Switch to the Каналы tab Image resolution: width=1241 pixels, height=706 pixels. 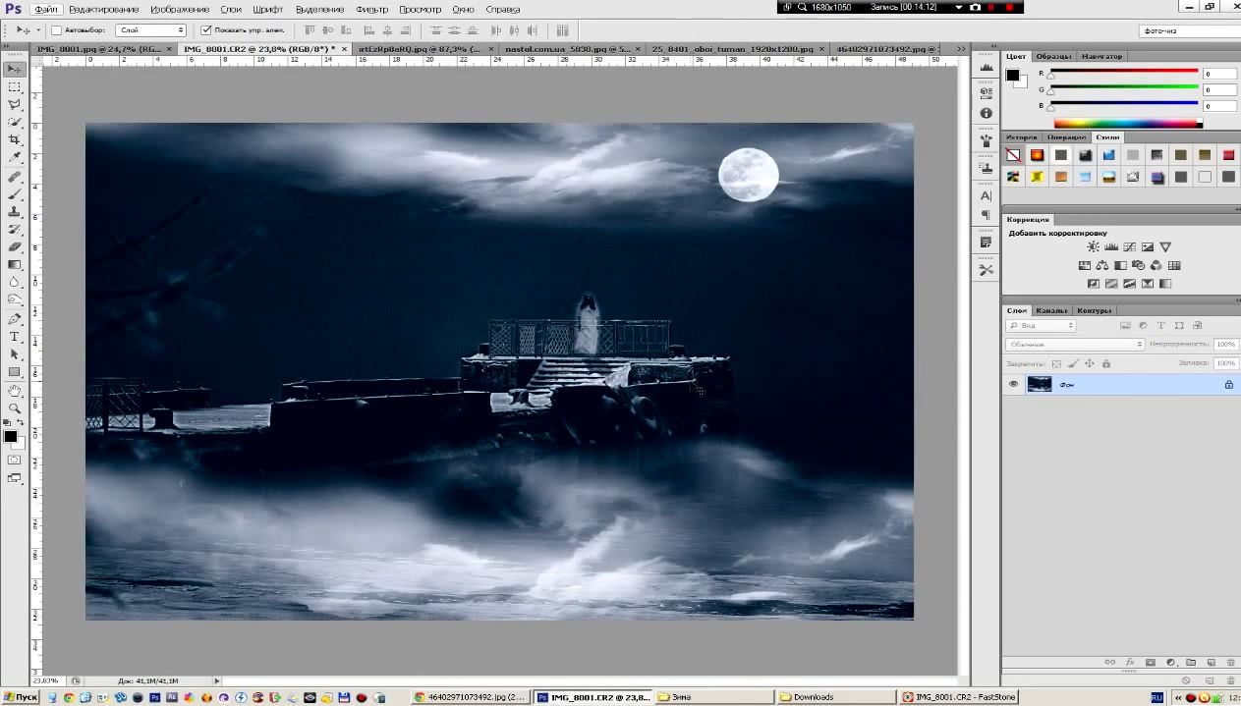click(x=1050, y=311)
